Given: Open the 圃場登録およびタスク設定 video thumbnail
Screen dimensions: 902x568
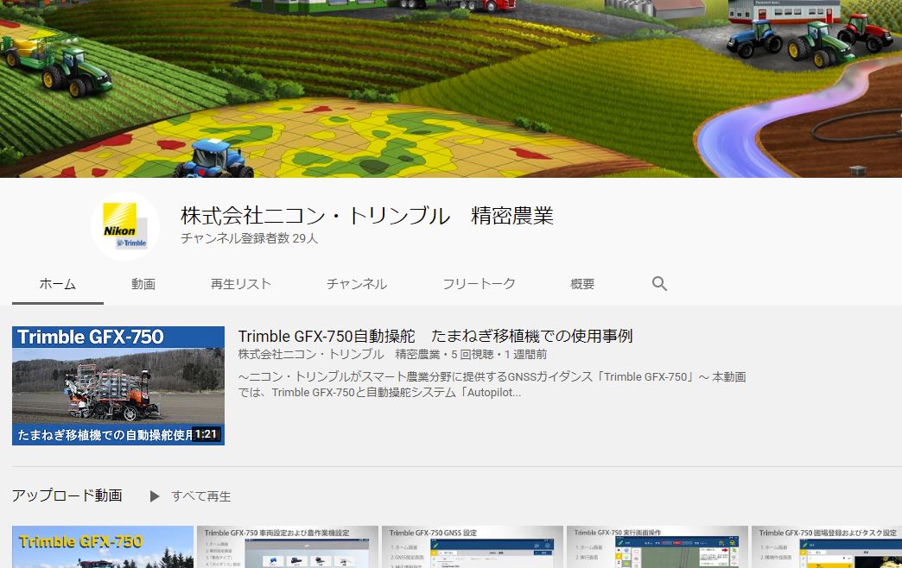Looking at the screenshot, I should tap(827, 546).
